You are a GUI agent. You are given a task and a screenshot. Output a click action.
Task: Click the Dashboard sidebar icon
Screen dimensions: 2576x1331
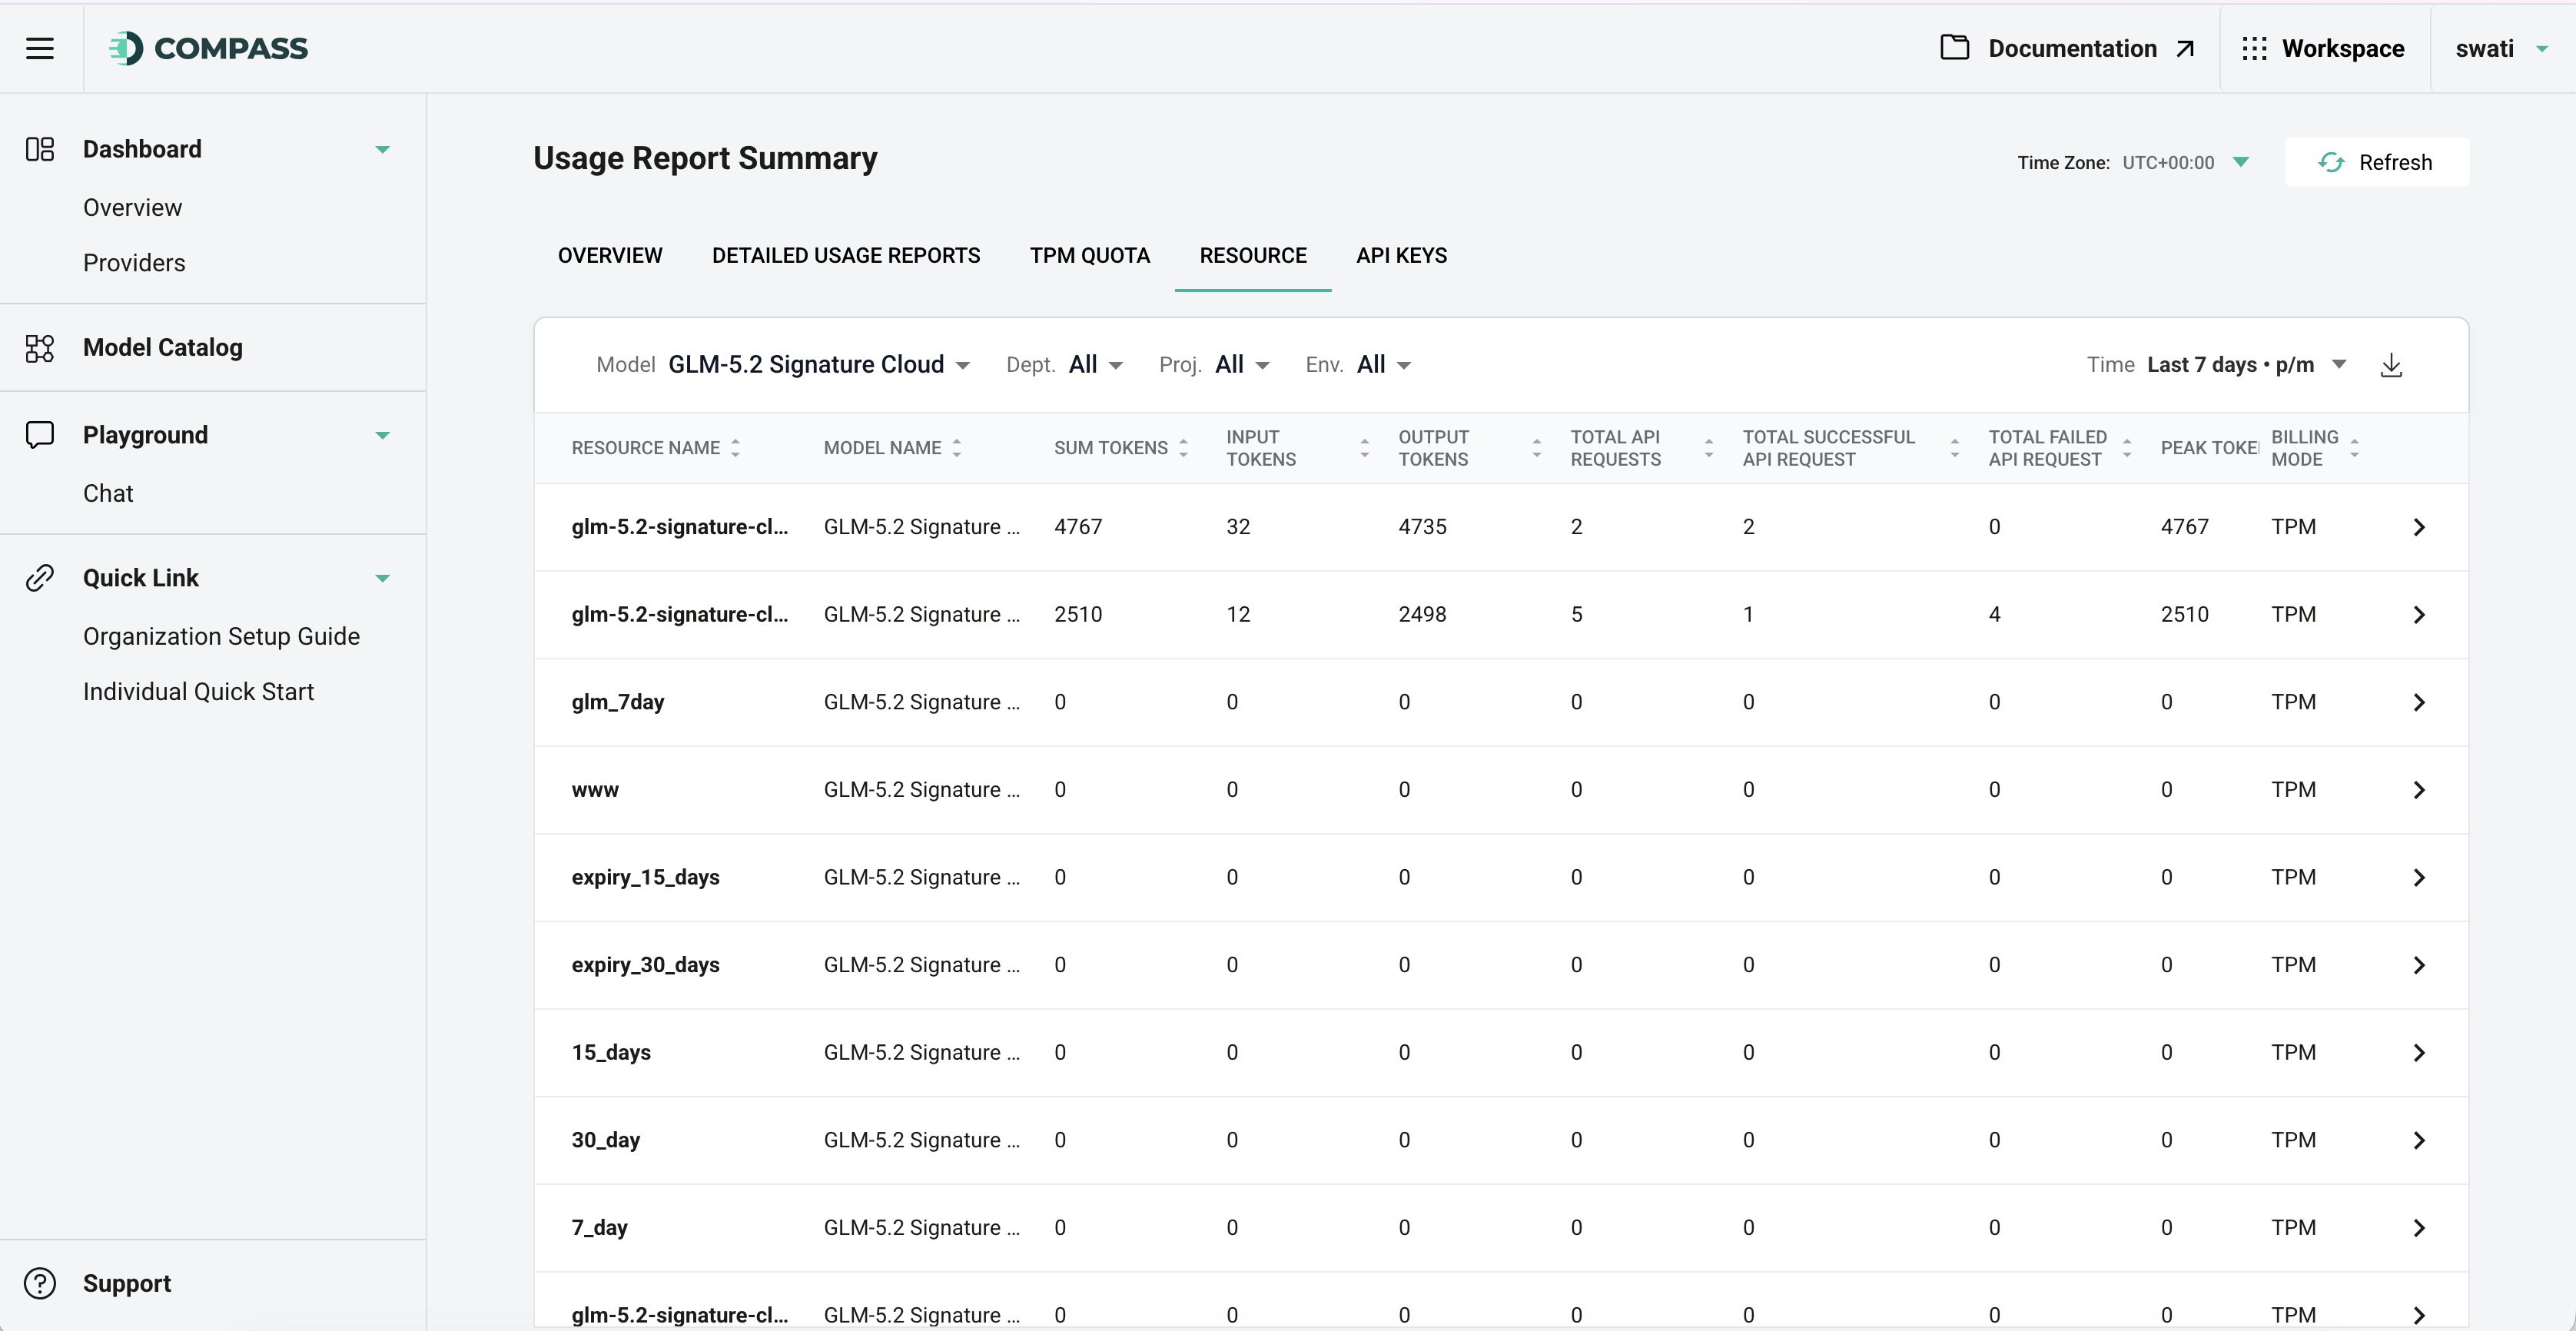pyautogui.click(x=40, y=150)
